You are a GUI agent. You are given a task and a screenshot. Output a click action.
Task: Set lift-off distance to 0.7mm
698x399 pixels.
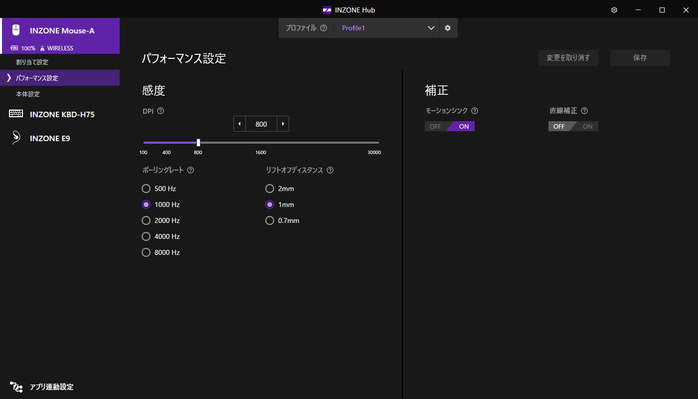[270, 220]
